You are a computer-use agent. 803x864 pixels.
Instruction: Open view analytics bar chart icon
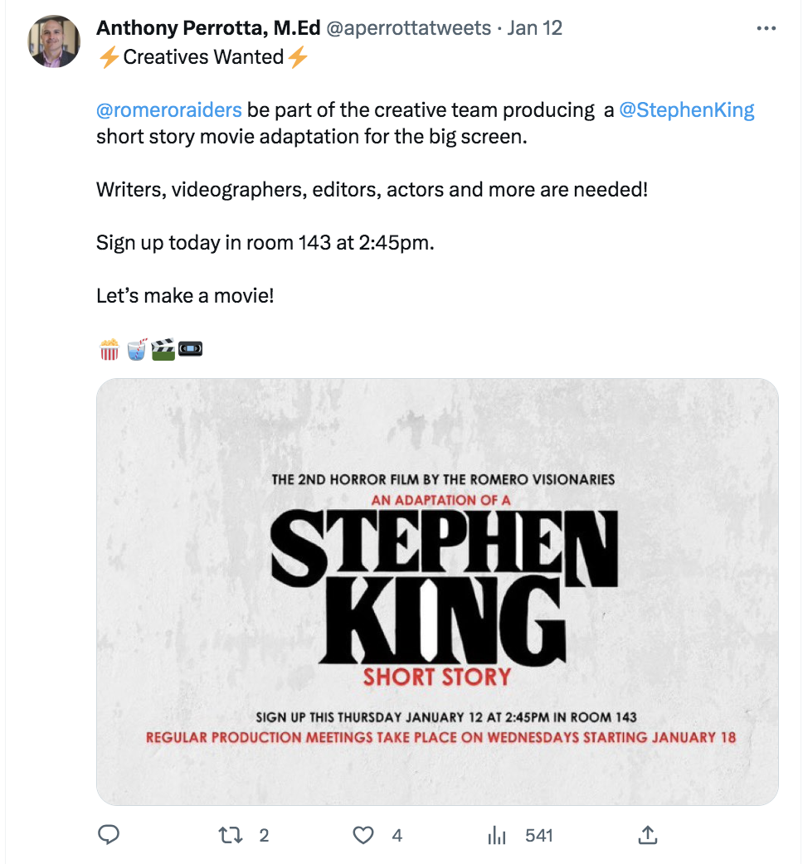(x=498, y=835)
